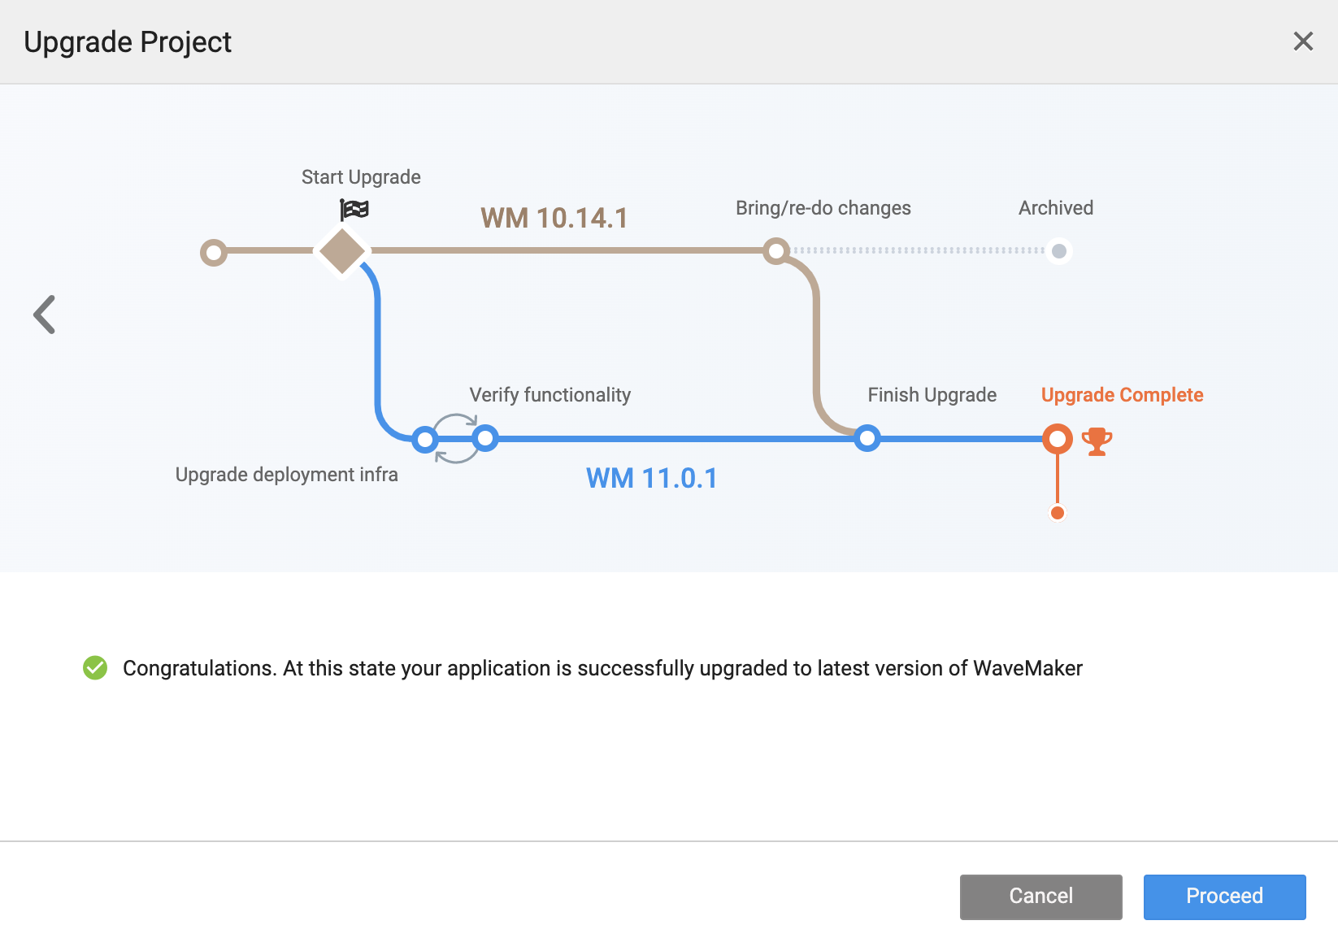Image resolution: width=1338 pixels, height=951 pixels.
Task: Click the Upgrade Complete orange label
Action: click(x=1122, y=395)
